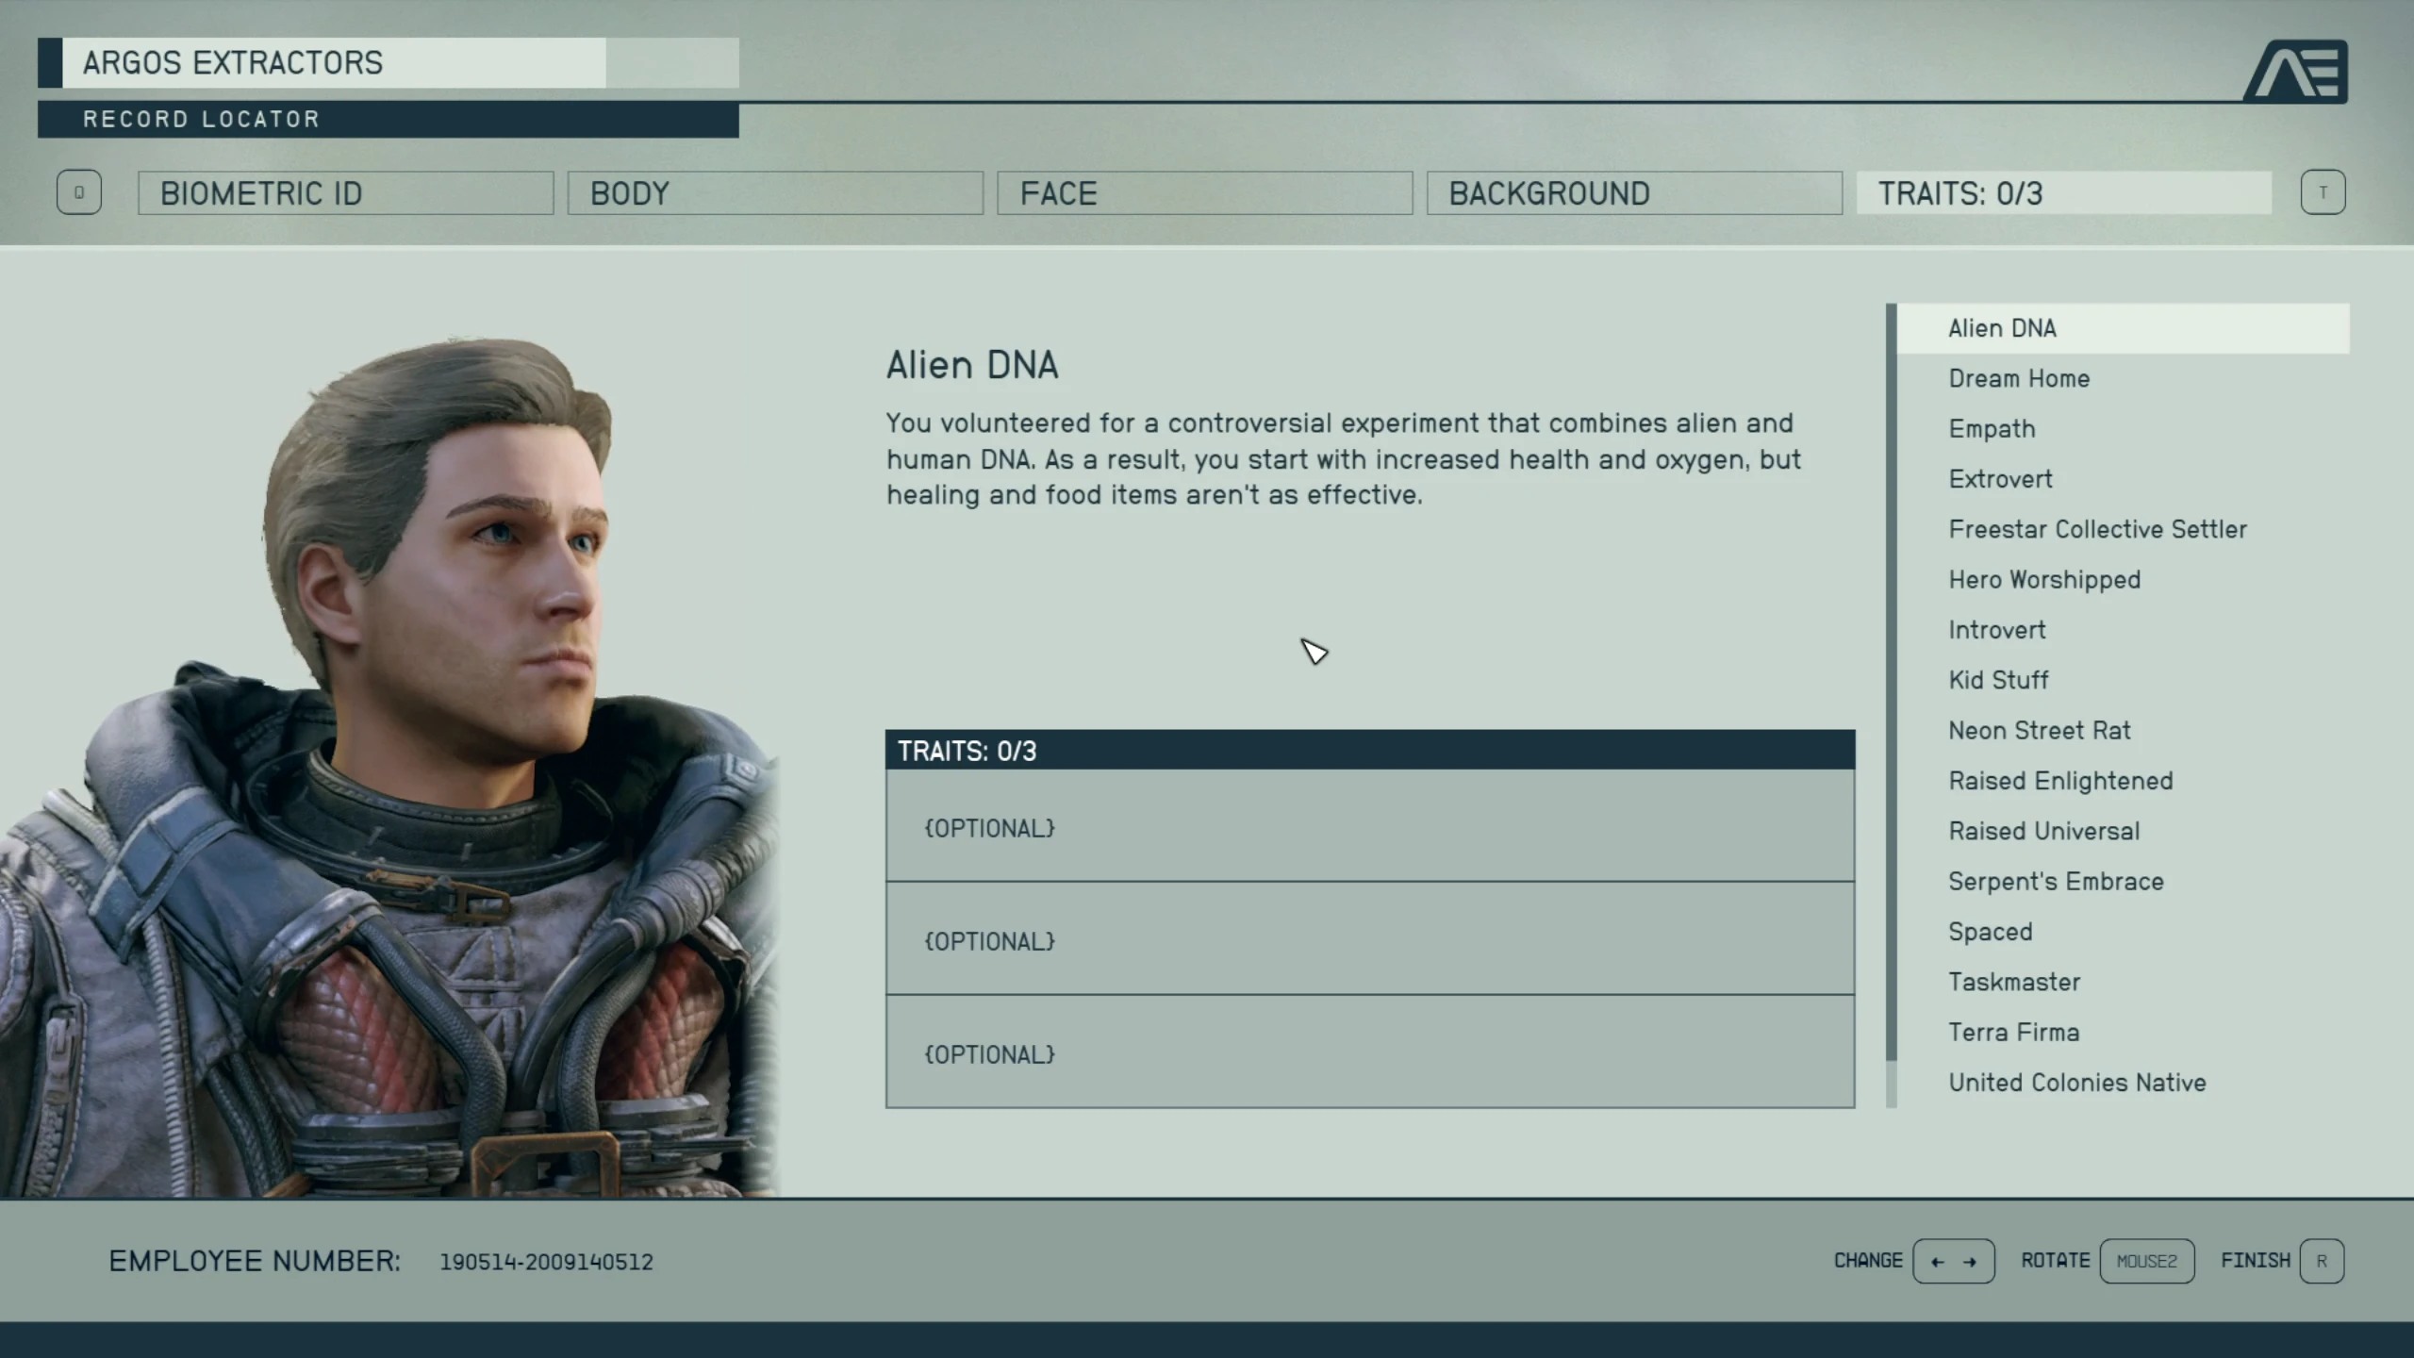Click the third Optional trait slot
Screen dimensions: 2414x1358
pos(1370,1052)
